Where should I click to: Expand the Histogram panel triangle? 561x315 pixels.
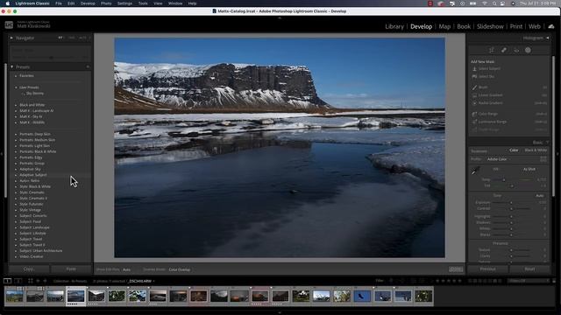tap(547, 38)
